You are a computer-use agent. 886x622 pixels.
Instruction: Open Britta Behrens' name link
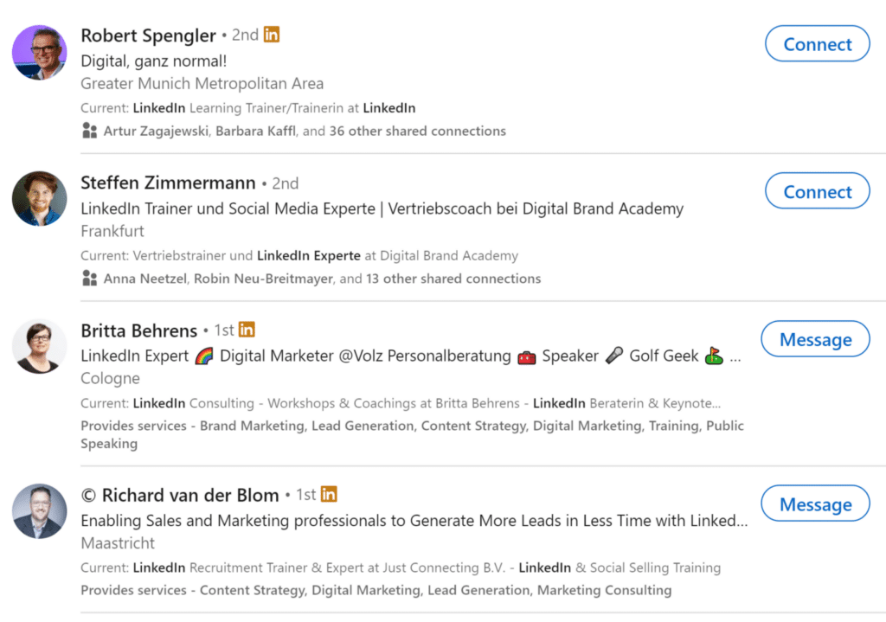139,330
